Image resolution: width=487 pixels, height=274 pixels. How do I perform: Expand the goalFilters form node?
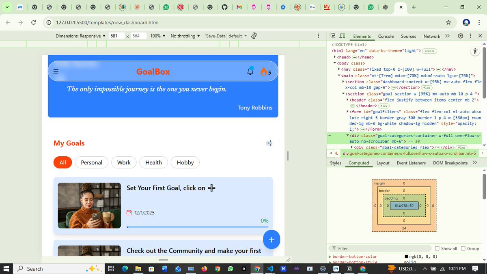[347, 112]
